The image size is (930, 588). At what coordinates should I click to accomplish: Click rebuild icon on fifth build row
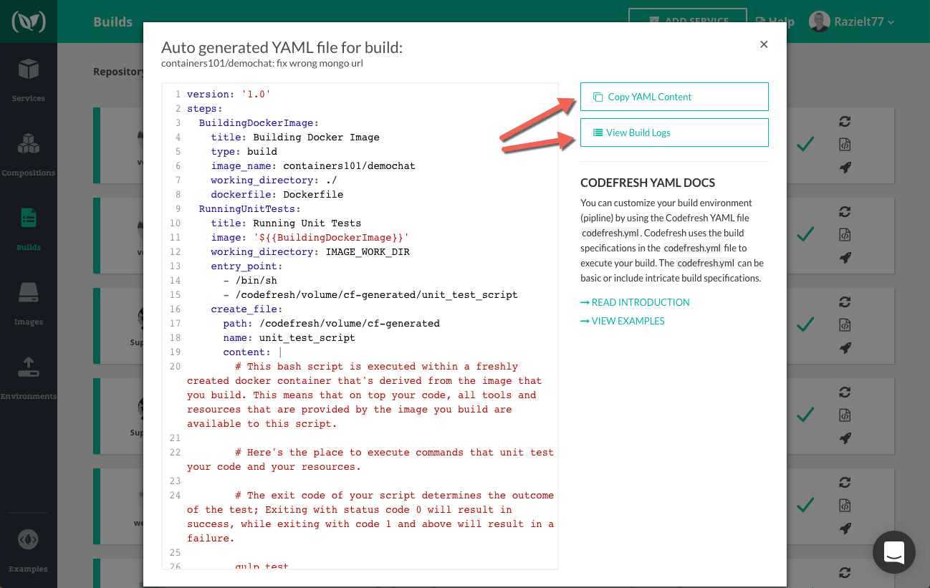(x=845, y=482)
